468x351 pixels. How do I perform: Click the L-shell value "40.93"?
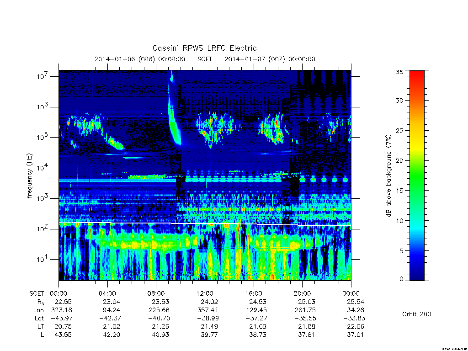click(160, 335)
